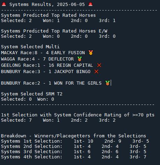Click '3rd: 1' under Top Rated Horses
This screenshot has width=160, height=165.
[x=107, y=21]
